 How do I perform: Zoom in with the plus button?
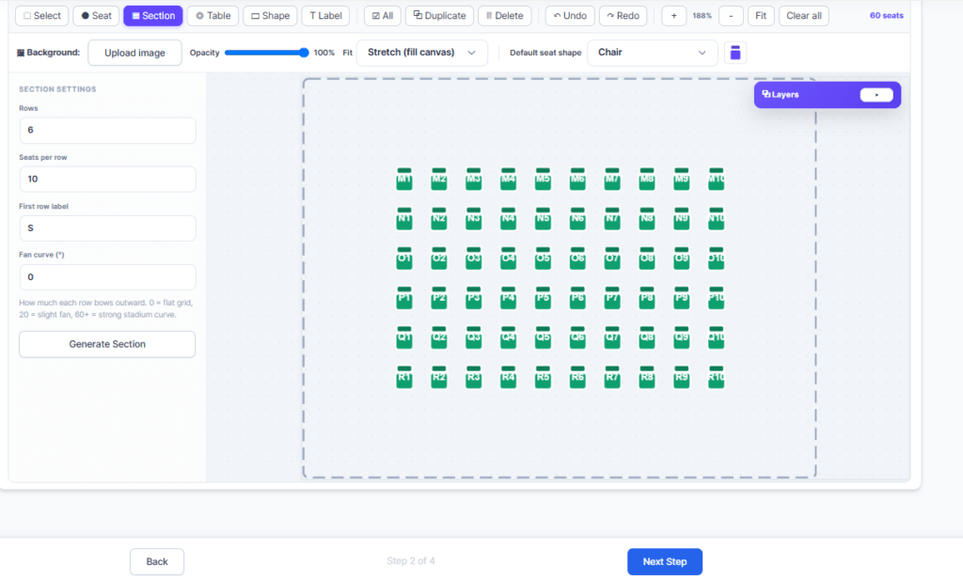673,16
